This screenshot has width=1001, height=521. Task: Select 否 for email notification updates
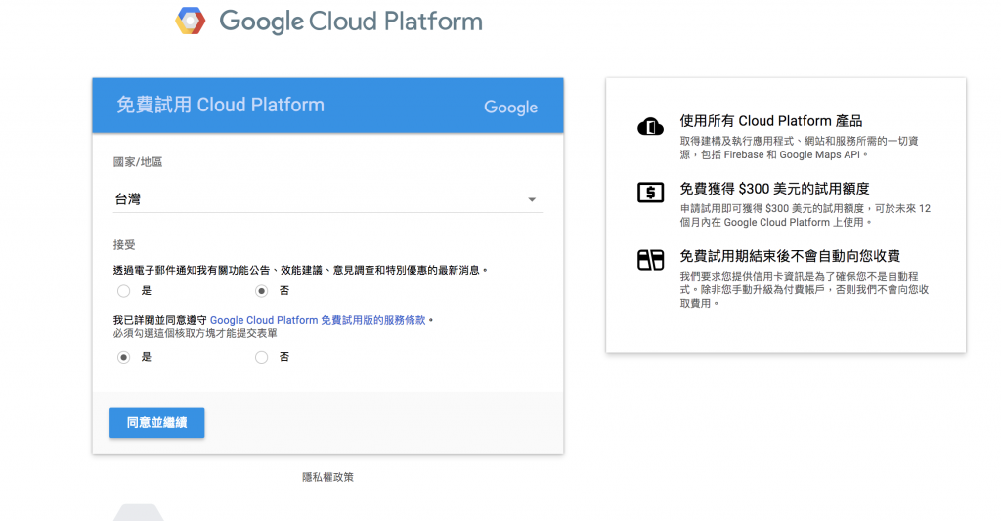click(262, 291)
